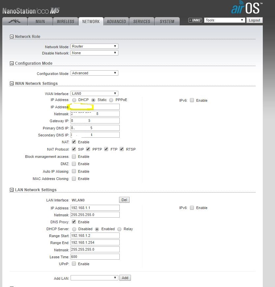Select DHCP for WAN IP Address
Viewport: 275px width, 287px height.
pyautogui.click(x=74, y=100)
